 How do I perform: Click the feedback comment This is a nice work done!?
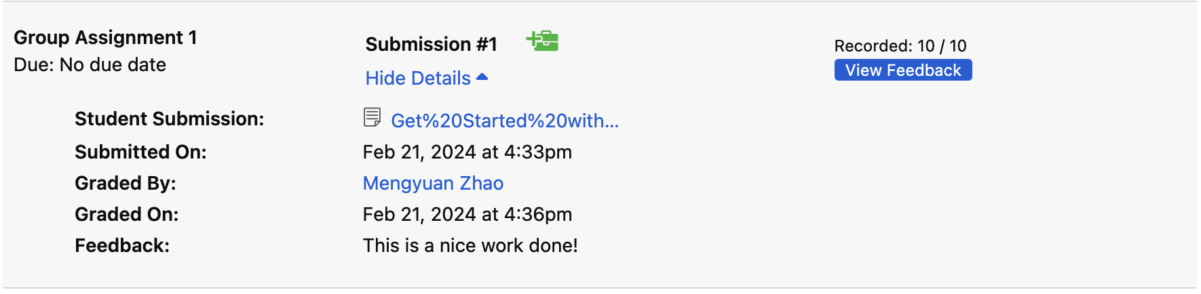coord(470,245)
